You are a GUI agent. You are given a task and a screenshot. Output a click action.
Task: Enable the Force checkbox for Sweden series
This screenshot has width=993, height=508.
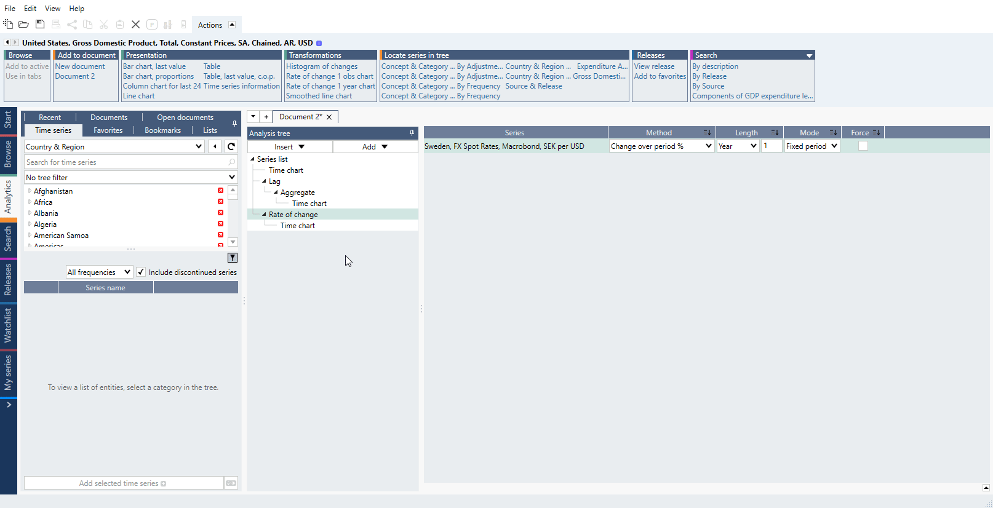pyautogui.click(x=863, y=146)
